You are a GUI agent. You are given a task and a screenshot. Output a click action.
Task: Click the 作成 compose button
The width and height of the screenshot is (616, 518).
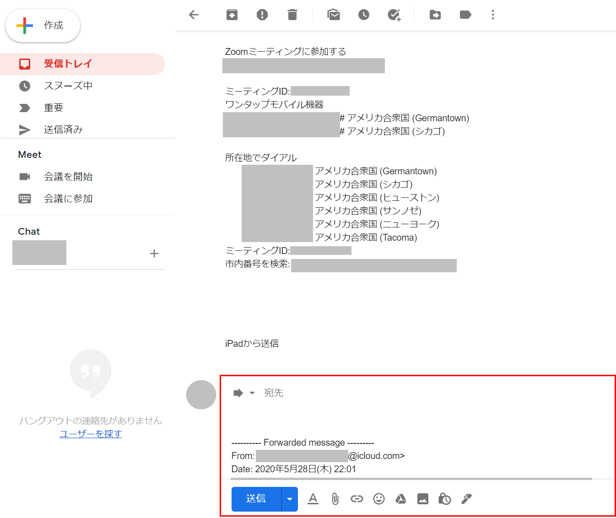(x=43, y=26)
